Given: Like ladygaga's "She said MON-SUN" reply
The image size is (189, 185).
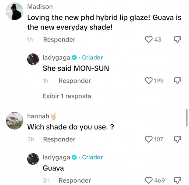Looking at the screenshot, I should click(148, 81).
